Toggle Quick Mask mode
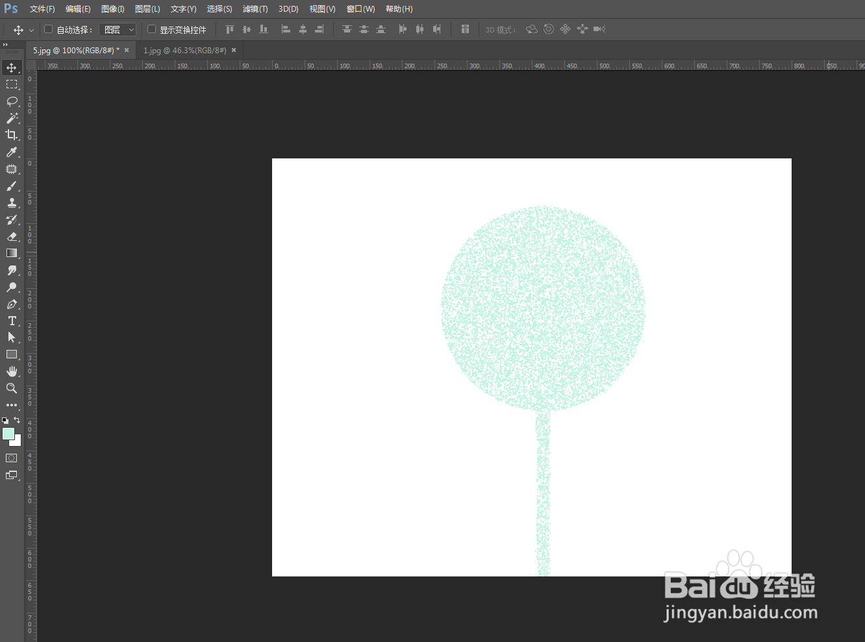The width and height of the screenshot is (865, 642). click(12, 458)
